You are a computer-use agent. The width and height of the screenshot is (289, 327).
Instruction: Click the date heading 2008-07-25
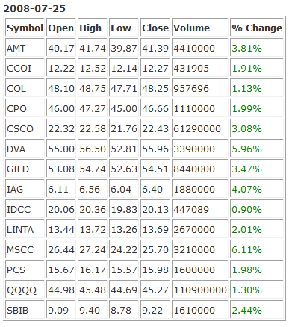(34, 9)
